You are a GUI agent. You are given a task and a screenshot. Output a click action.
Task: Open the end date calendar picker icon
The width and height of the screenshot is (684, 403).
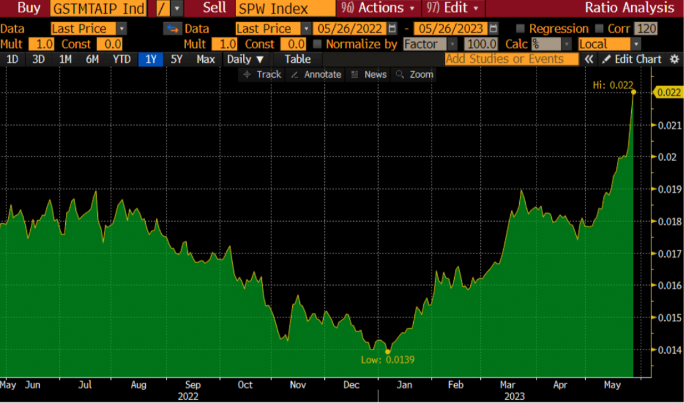494,29
